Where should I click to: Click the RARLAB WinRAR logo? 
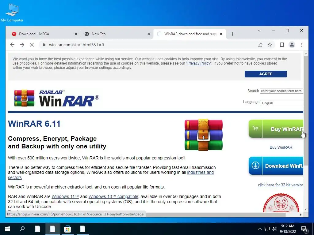[x=57, y=98]
